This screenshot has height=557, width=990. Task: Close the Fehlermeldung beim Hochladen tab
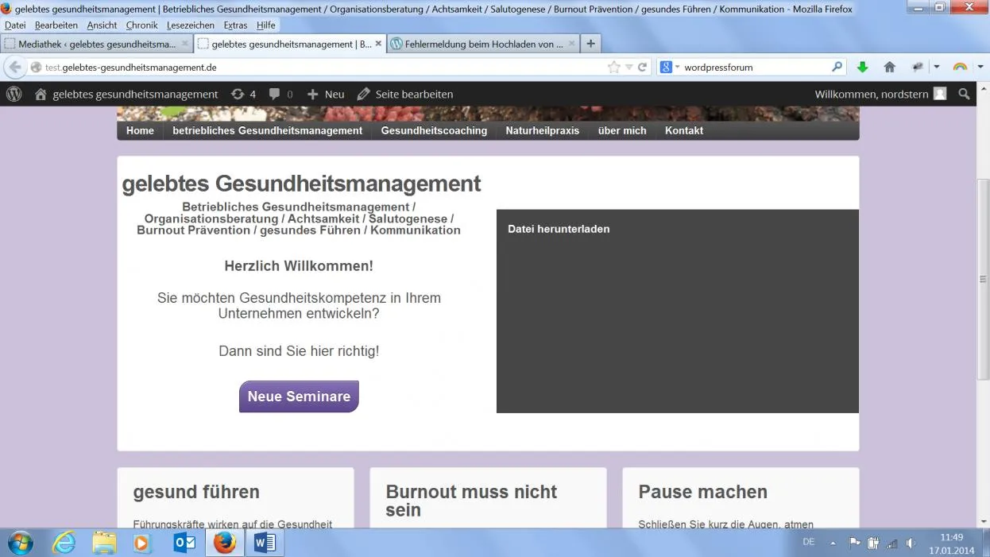click(571, 44)
